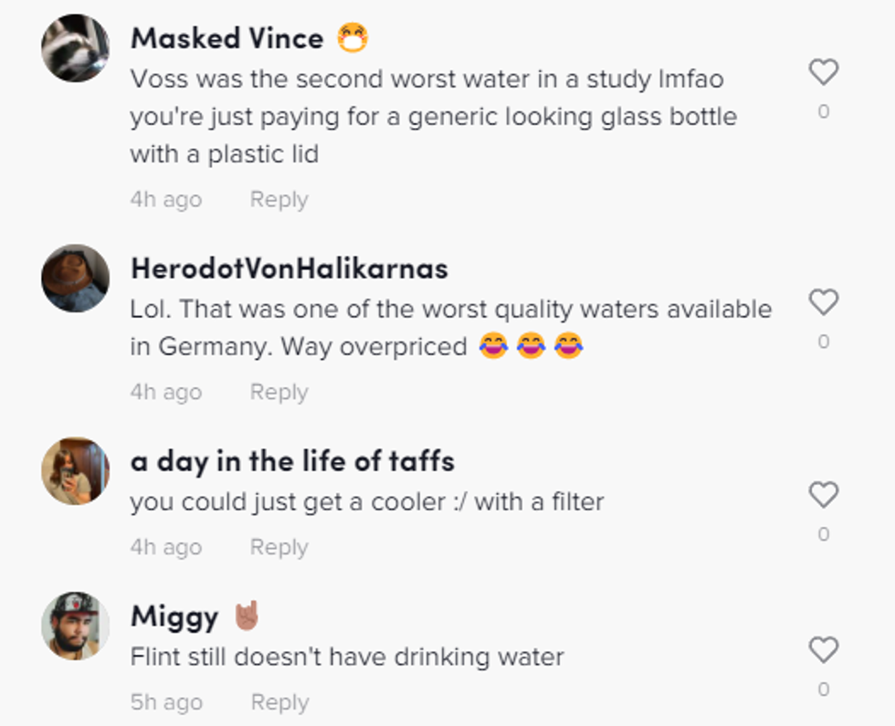Image resolution: width=895 pixels, height=726 pixels.
Task: Reply to HerodotVonHalikarnas's comment
Action: (279, 393)
